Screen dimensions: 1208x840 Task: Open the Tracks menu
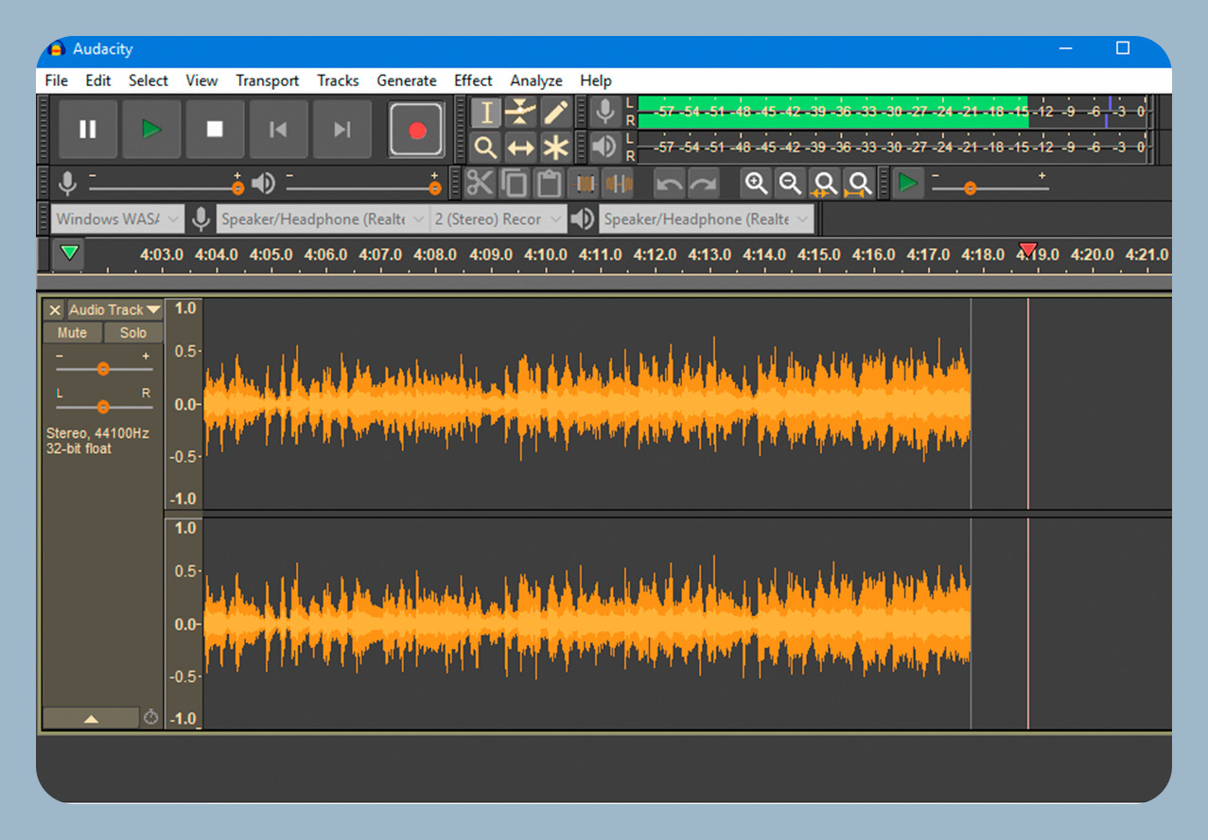tap(338, 80)
